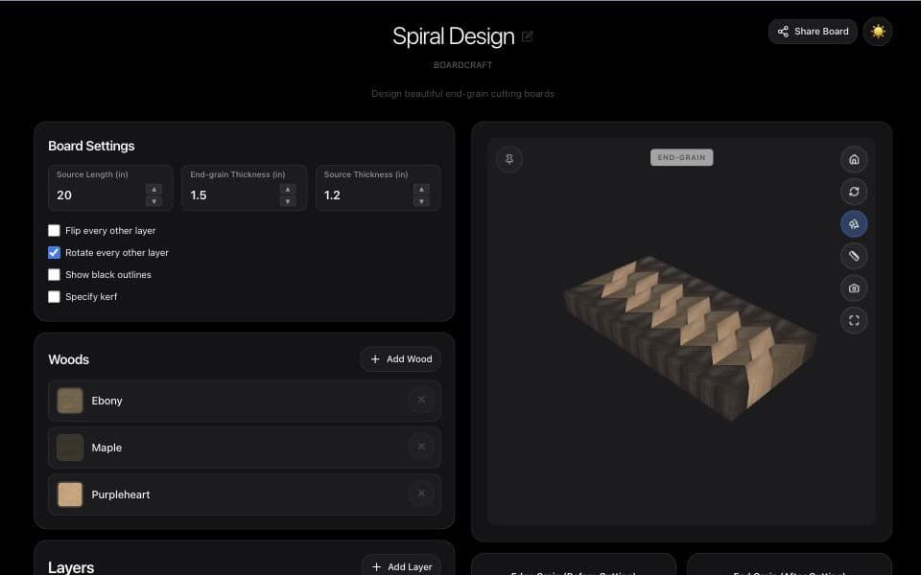
Task: Check the Specify kerf option
Action: (54, 297)
